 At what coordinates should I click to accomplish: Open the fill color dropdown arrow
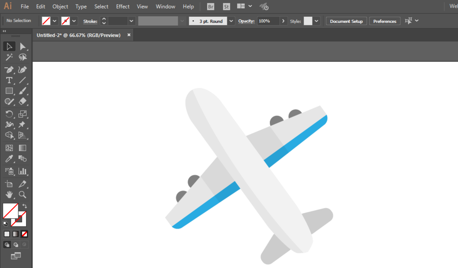tap(55, 21)
